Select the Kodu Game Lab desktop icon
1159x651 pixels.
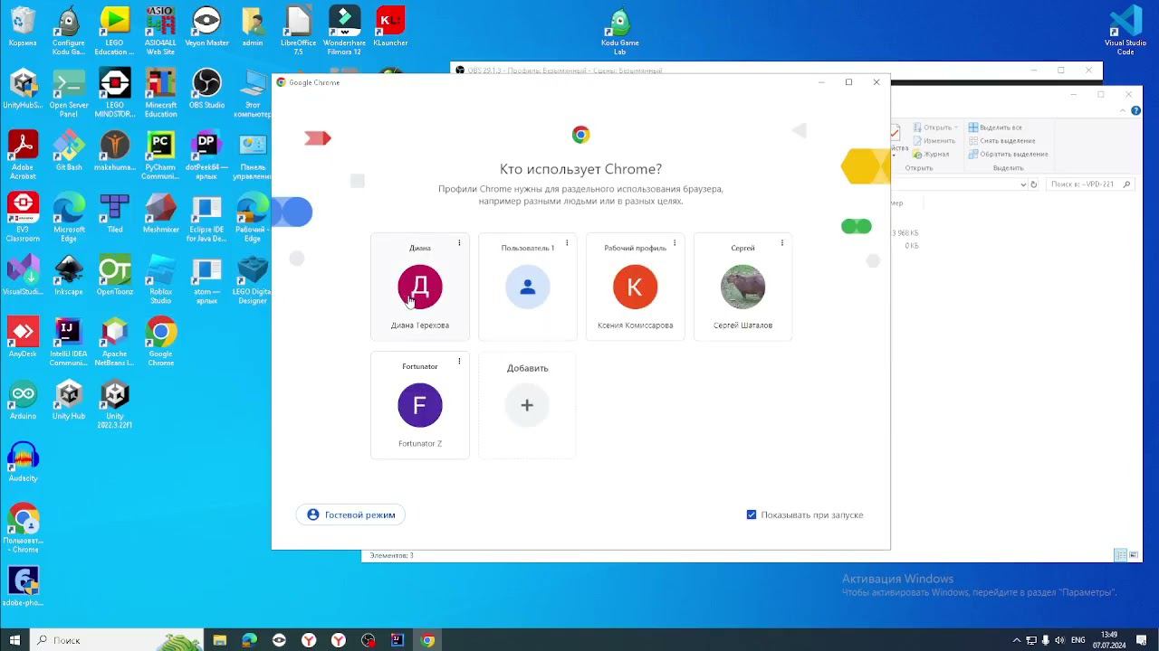pyautogui.click(x=619, y=32)
